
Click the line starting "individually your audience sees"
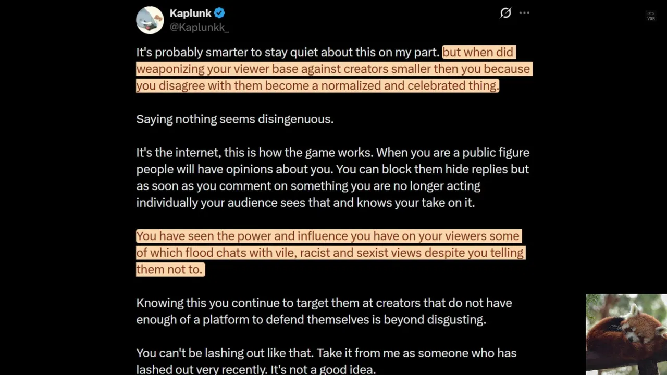pos(305,203)
